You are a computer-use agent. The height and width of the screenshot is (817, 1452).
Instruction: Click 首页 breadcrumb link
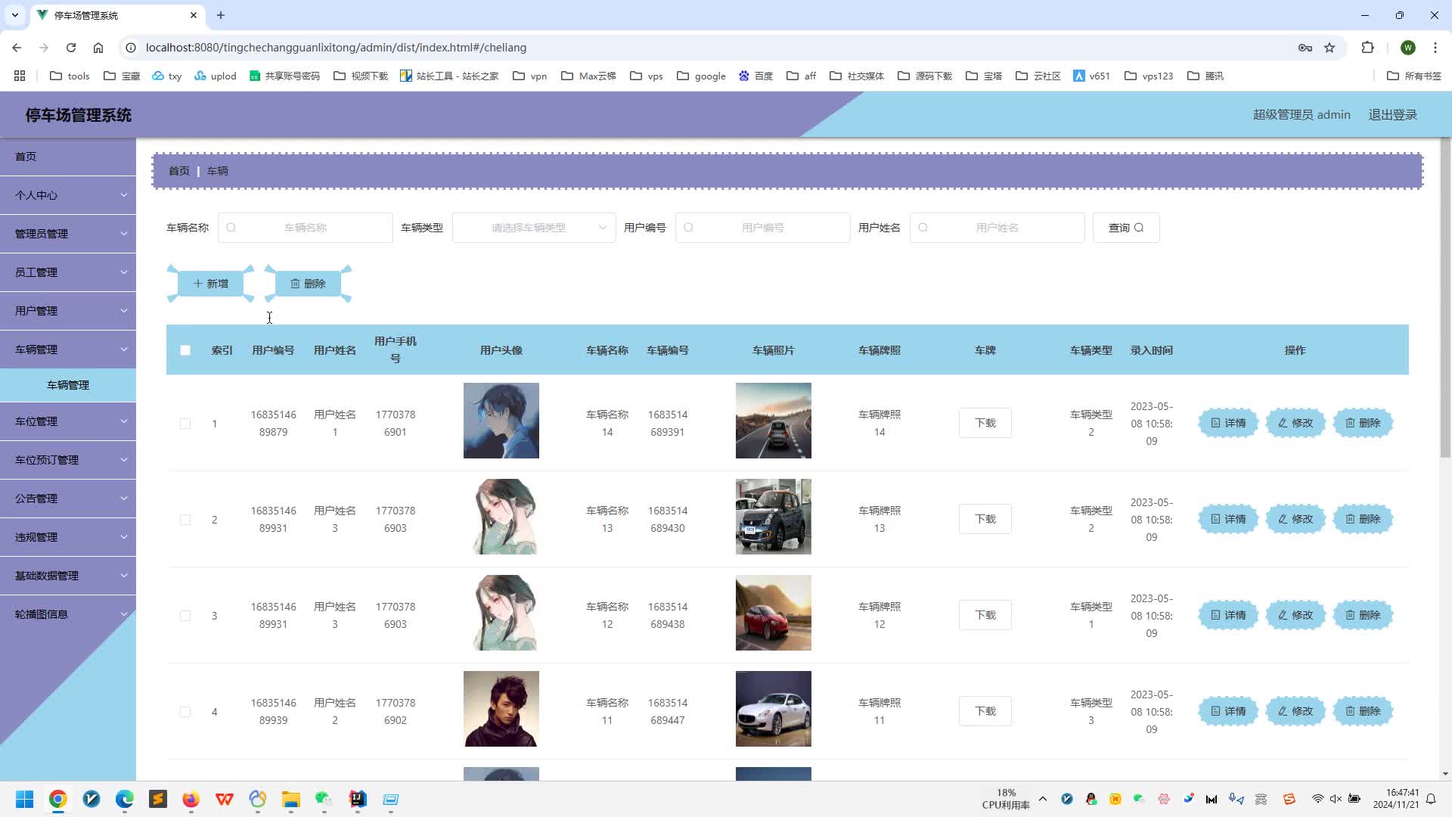pos(179,170)
